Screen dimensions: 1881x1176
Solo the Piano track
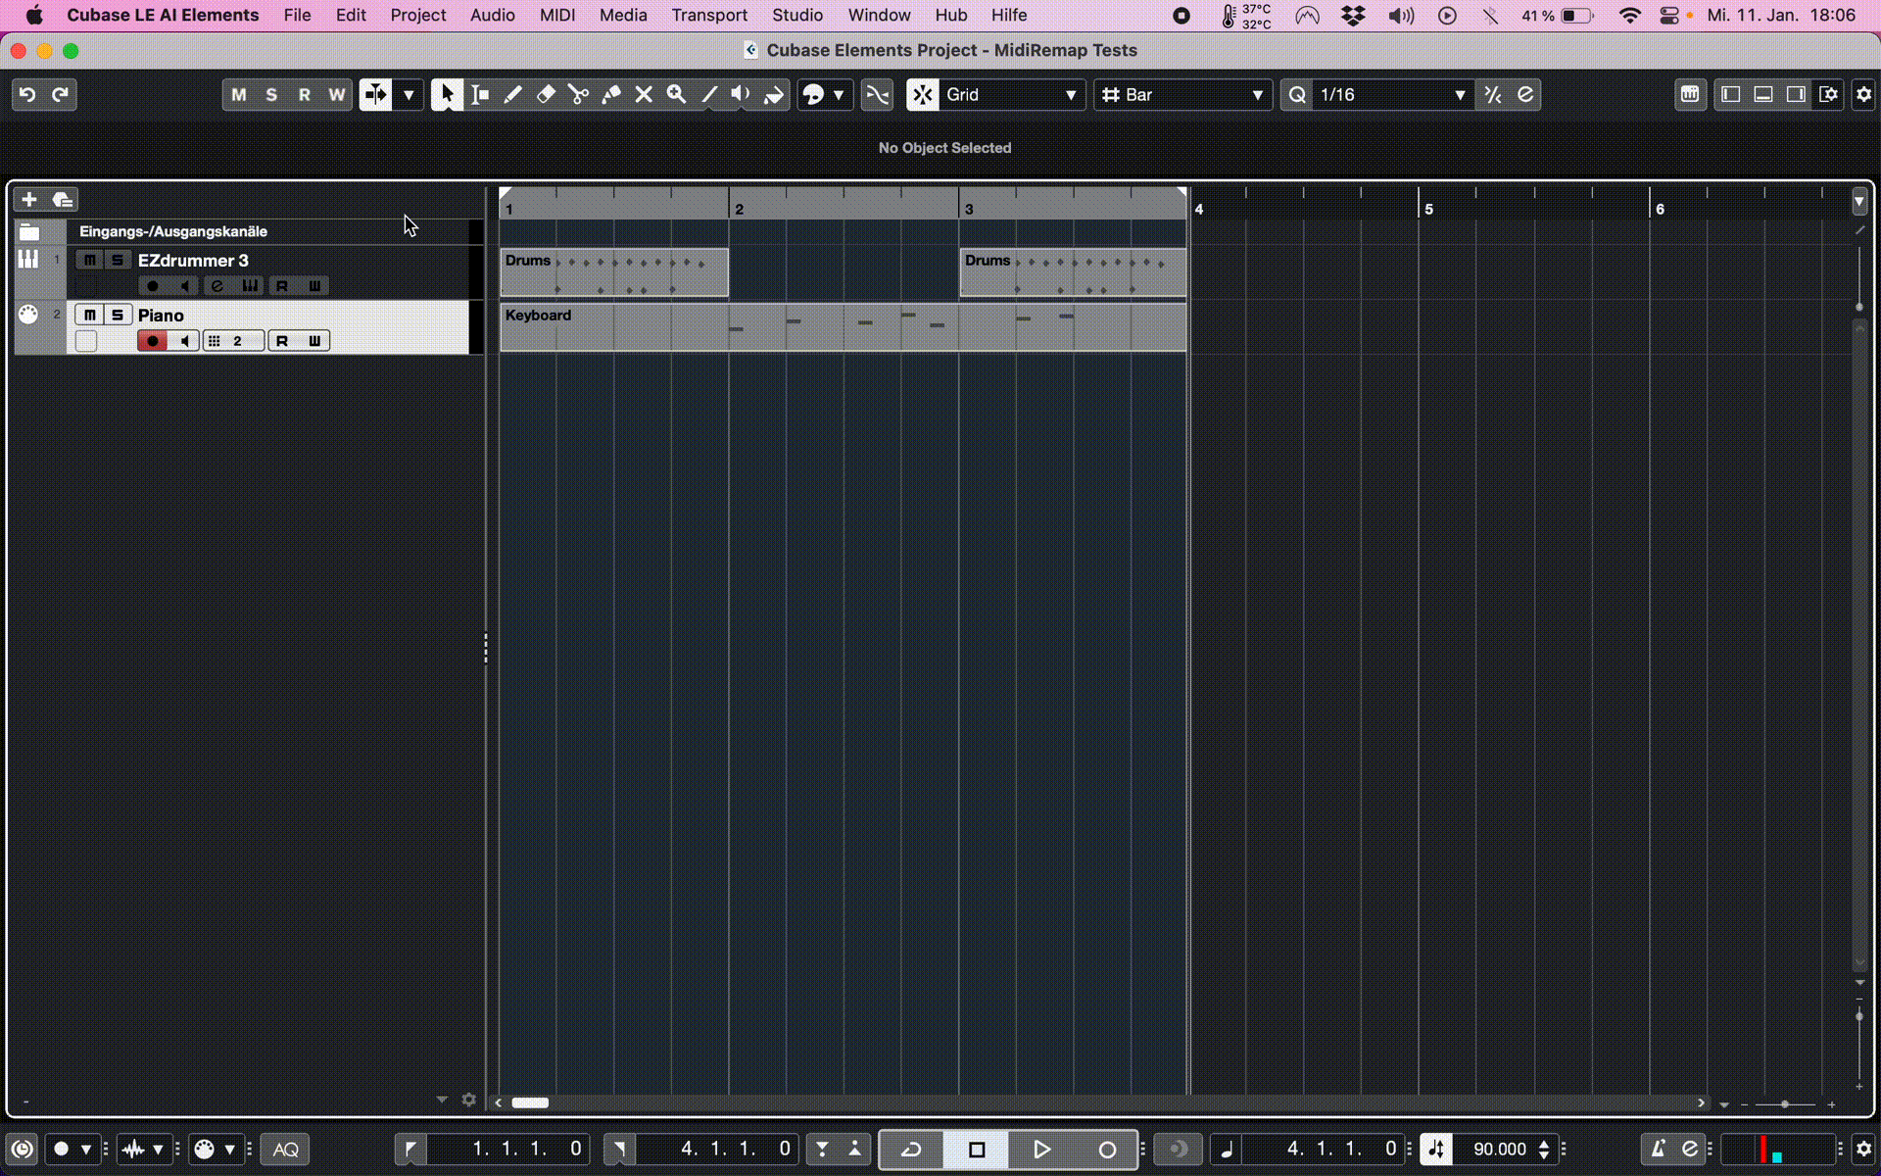tap(118, 315)
